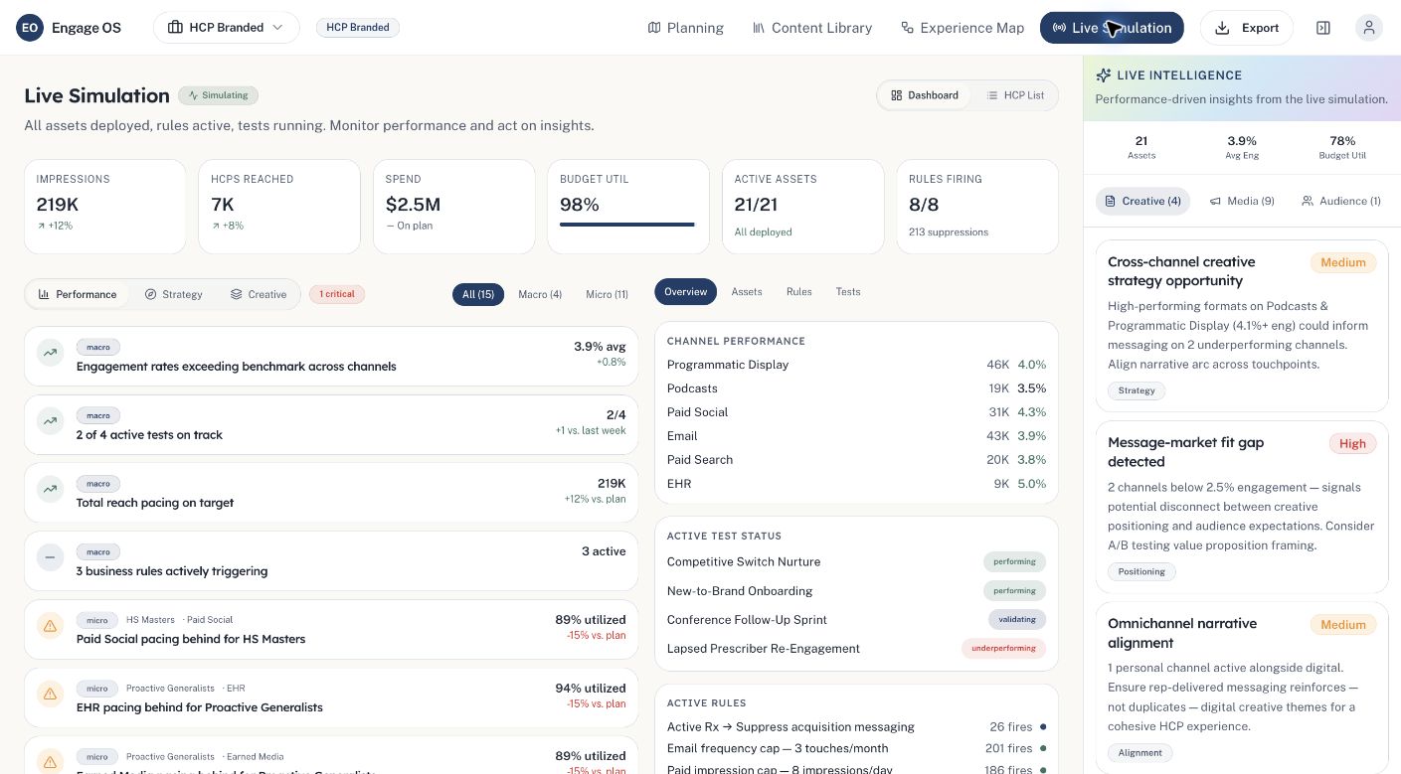Select the Strategy segment
Viewport: 1401px width, 774px height.
173,294
